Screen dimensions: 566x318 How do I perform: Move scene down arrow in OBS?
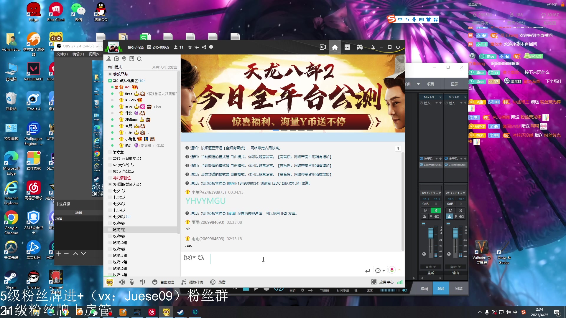[83, 254]
